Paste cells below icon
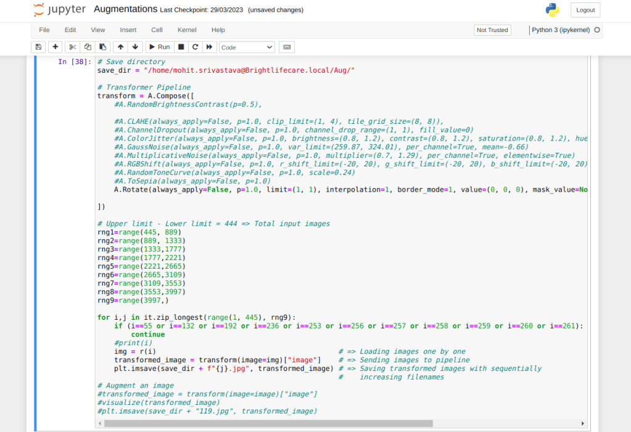The image size is (631, 432). 103,47
